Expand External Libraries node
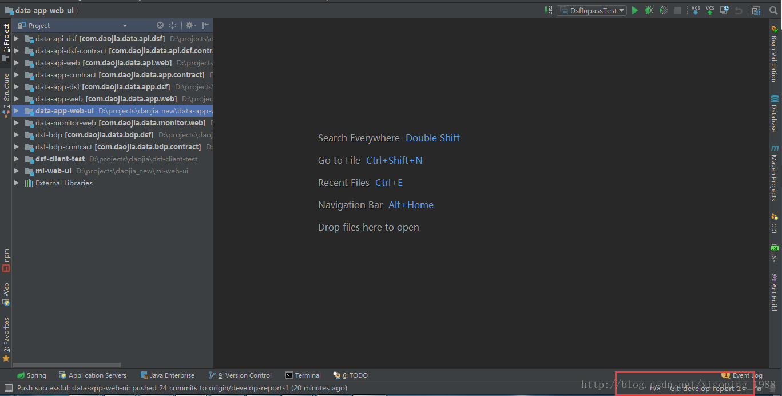782x396 pixels. 17,183
